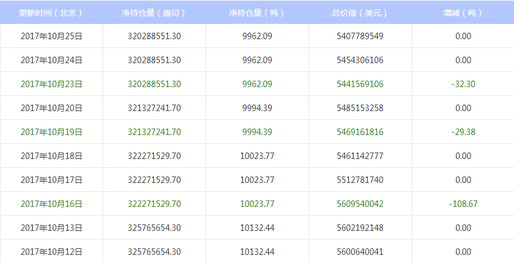Image resolution: width=514 pixels, height=263 pixels.
Task: Click total value 5454306106
Action: [x=360, y=60]
